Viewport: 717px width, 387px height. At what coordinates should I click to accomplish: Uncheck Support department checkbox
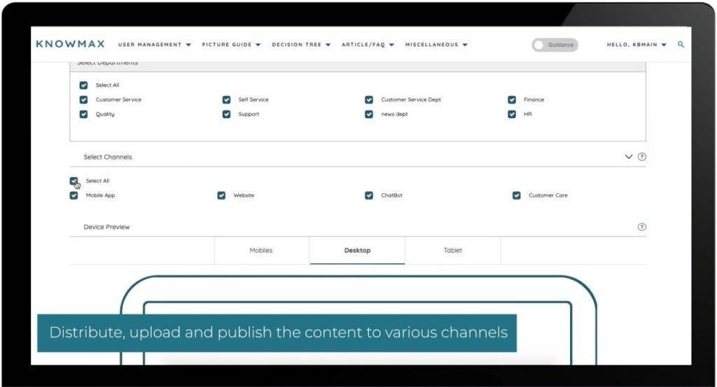pyautogui.click(x=226, y=114)
